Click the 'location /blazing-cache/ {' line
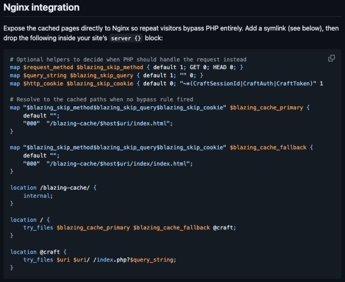 pyautogui.click(x=53, y=188)
